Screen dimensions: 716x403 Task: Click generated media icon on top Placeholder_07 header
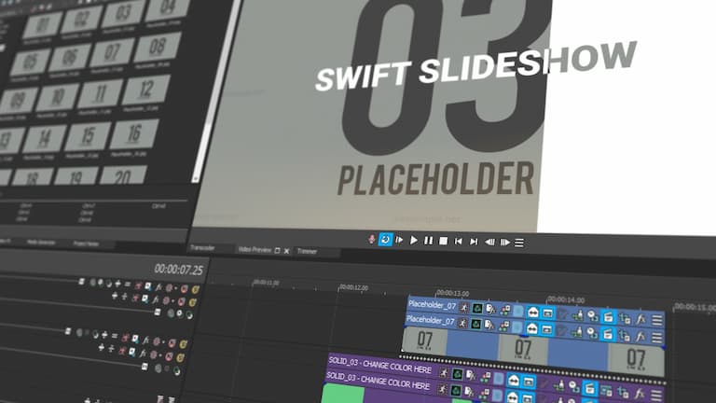click(504, 311)
